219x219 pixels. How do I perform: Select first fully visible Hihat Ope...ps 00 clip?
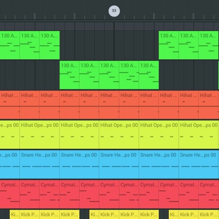(x=39, y=134)
